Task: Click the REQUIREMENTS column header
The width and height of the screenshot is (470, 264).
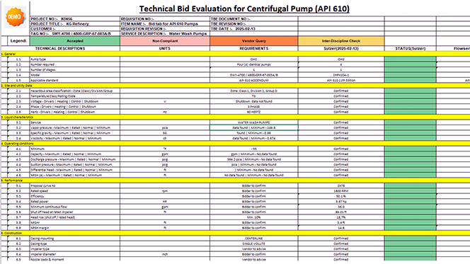Action: pos(254,49)
